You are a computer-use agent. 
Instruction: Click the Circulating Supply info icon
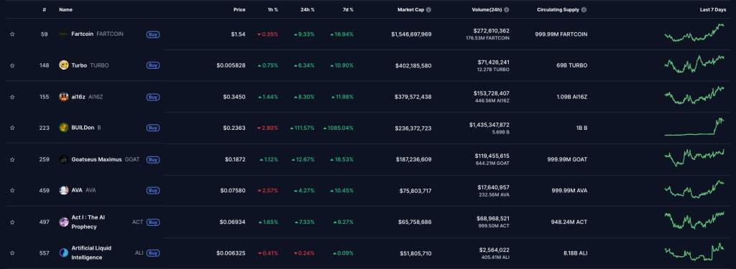[x=584, y=9]
